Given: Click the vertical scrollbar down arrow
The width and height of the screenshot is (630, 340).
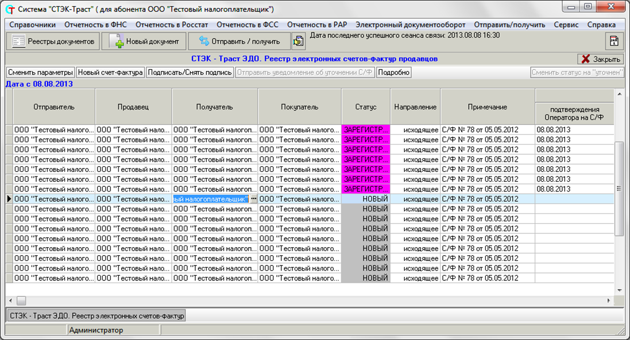Looking at the screenshot, I should (x=619, y=290).
